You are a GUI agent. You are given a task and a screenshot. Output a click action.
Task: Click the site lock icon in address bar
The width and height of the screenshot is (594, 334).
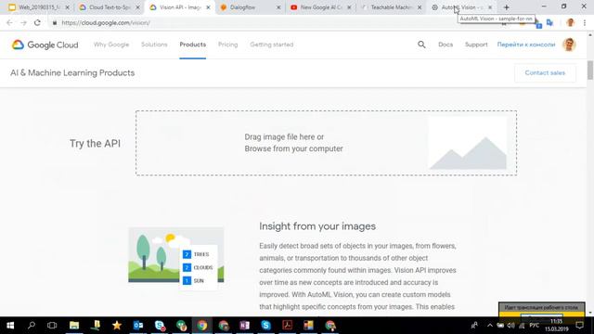(x=55, y=22)
